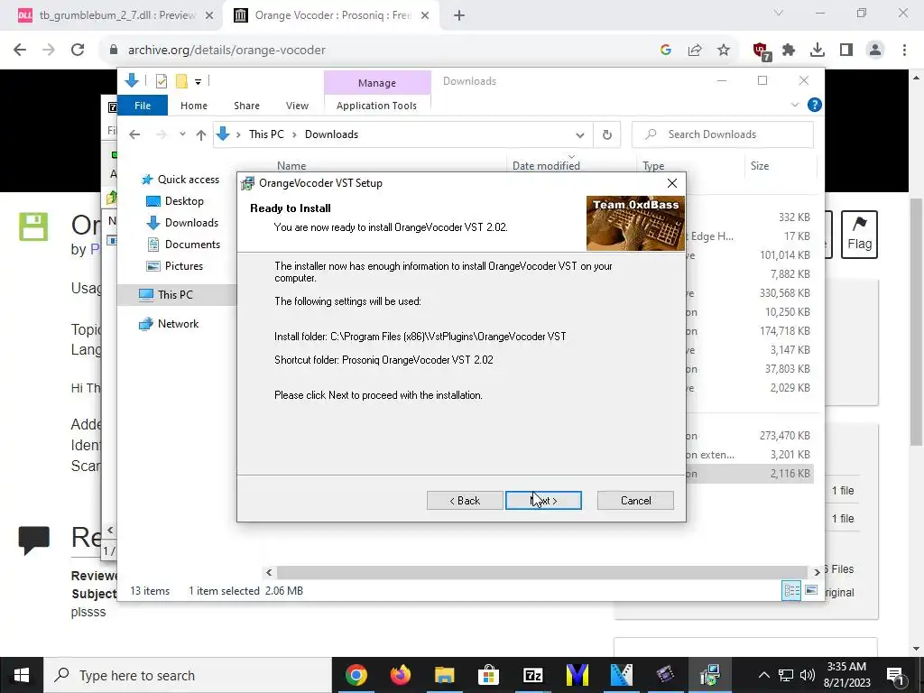Click horizontal scrollbar left arrow
This screenshot has width=924, height=693.
tap(269, 572)
